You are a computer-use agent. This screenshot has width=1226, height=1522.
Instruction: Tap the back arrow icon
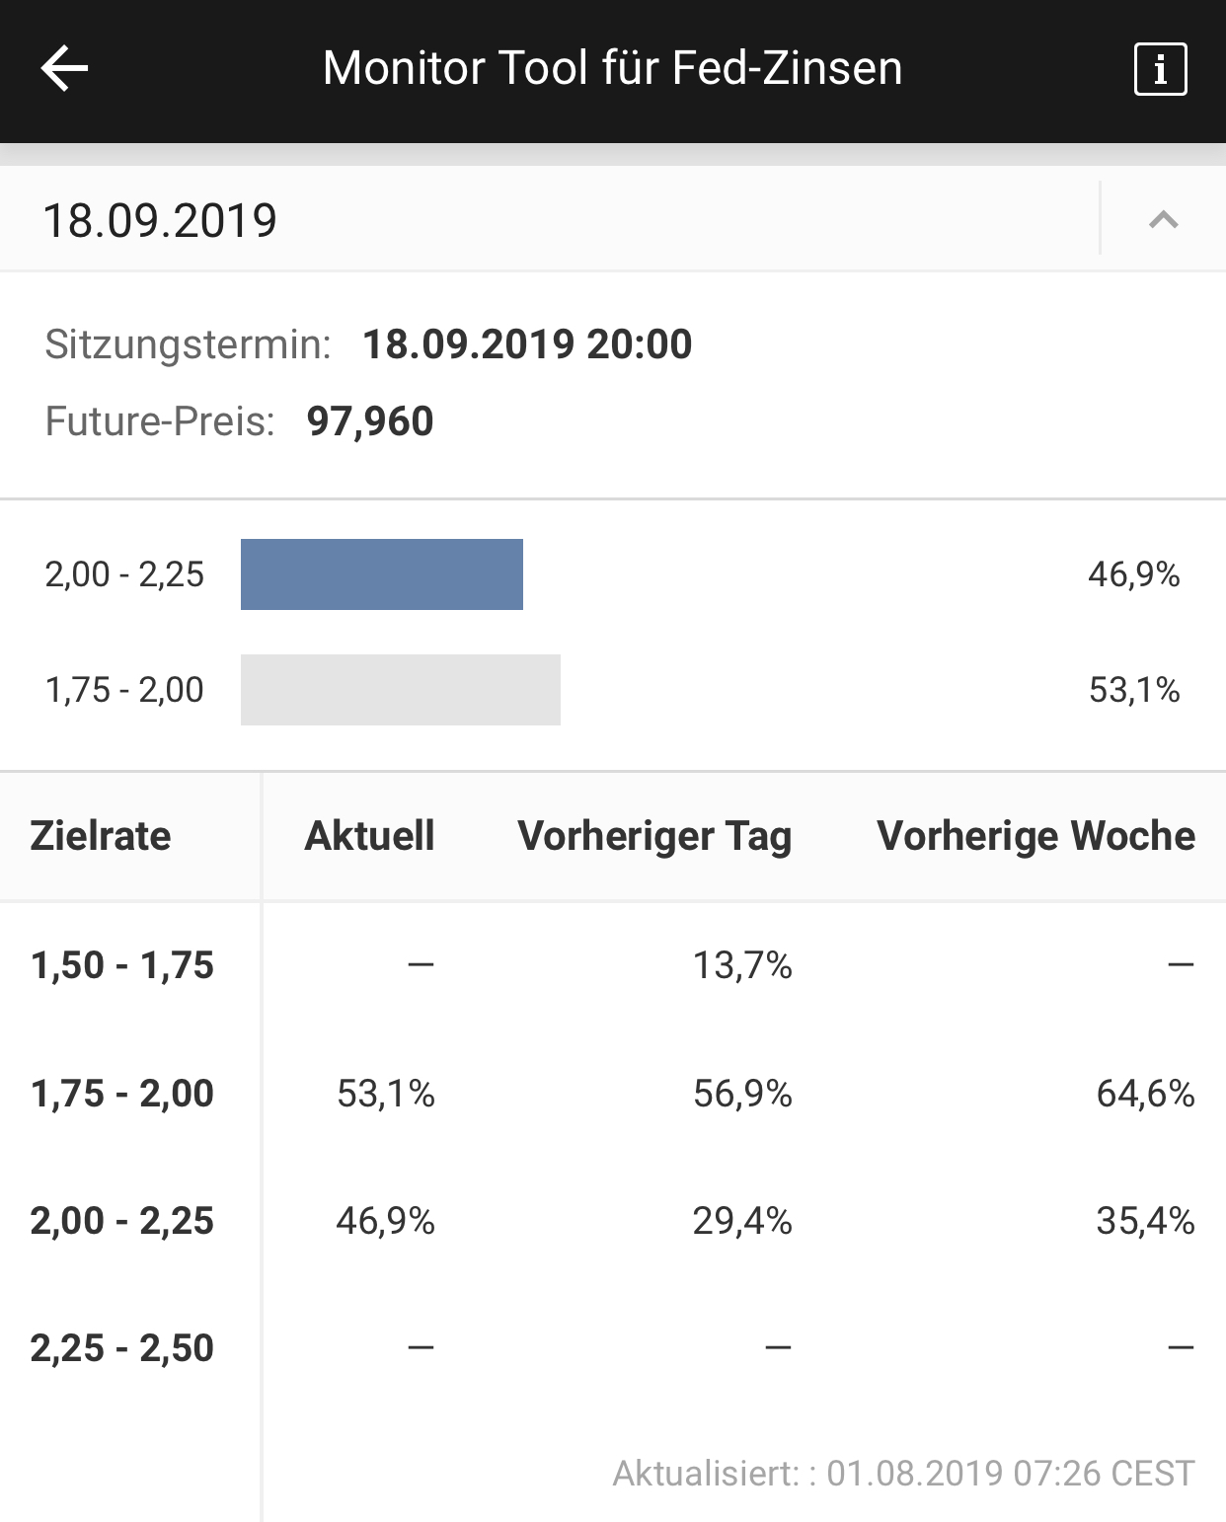(65, 69)
